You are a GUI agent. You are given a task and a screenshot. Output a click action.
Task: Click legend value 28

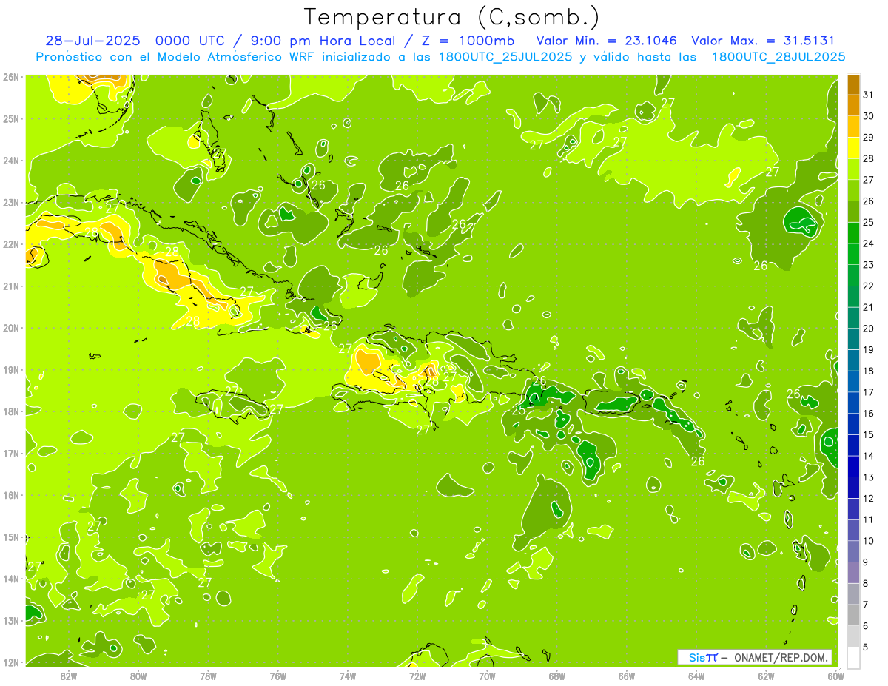[868, 158]
